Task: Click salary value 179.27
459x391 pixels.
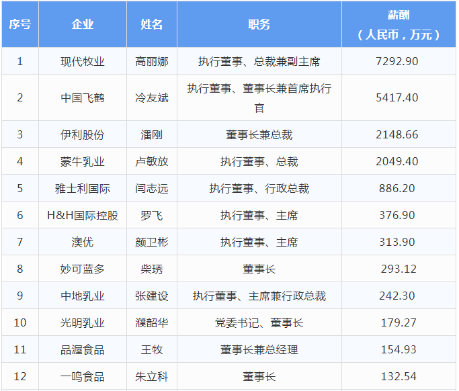Action: point(399,322)
